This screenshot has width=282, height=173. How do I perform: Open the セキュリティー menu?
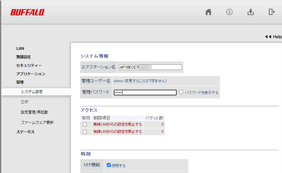[x=29, y=66]
